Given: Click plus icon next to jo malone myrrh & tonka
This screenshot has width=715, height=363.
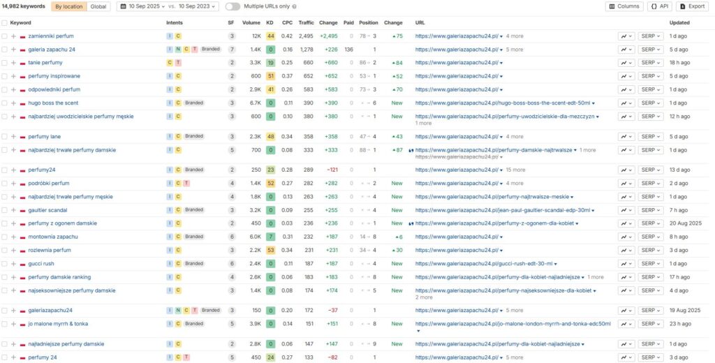Looking at the screenshot, I should (x=14, y=324).
